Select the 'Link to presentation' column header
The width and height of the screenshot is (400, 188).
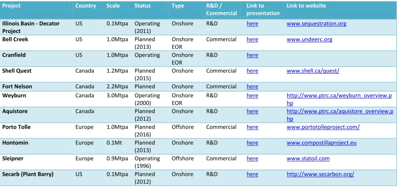[263, 9]
